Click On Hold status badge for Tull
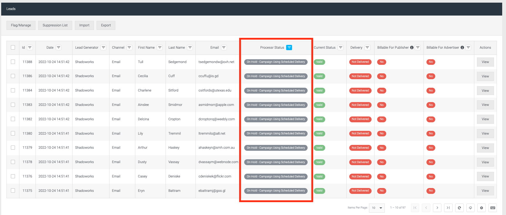506x215 pixels. click(x=276, y=62)
